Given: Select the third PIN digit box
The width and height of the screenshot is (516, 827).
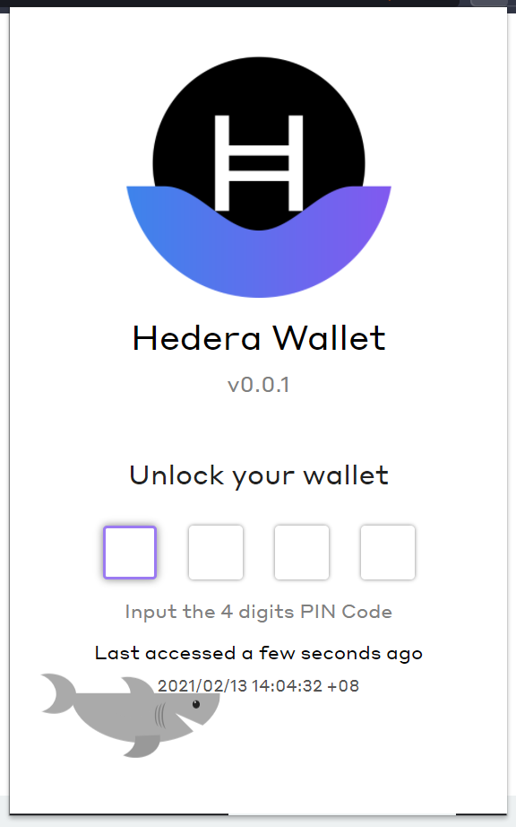Looking at the screenshot, I should [x=302, y=553].
